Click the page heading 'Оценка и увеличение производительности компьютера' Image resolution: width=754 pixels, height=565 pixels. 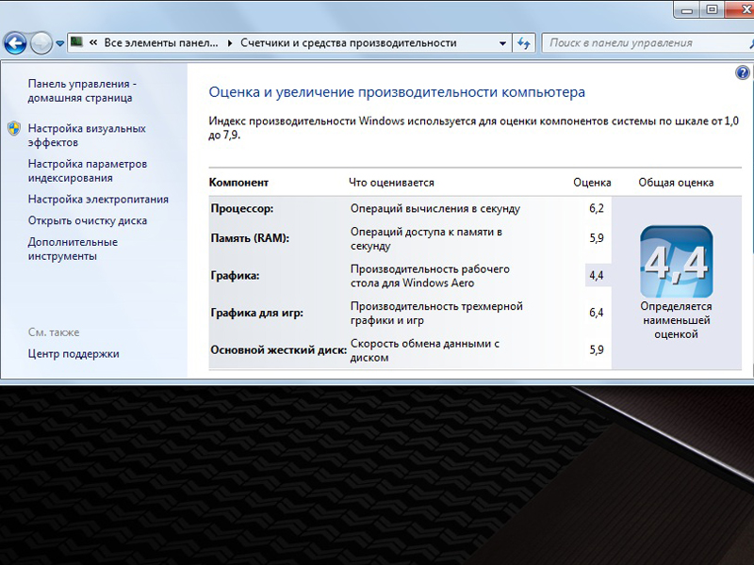pyautogui.click(x=397, y=92)
